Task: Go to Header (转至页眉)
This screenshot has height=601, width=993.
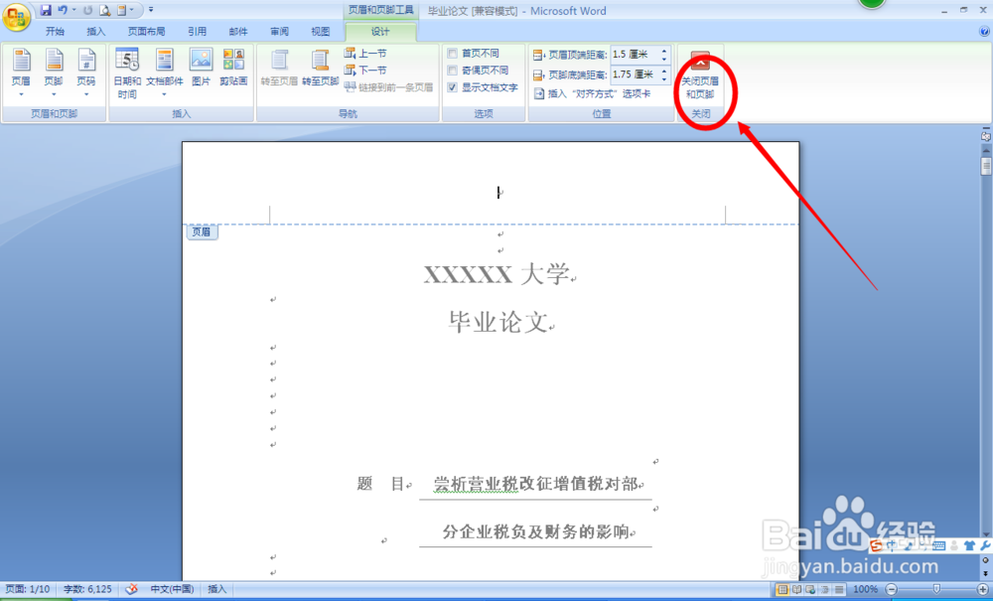Action: 279,69
